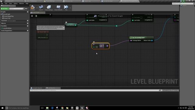Collapse the EventGraph tree item
The width and height of the screenshot is (195, 110).
click(1, 14)
